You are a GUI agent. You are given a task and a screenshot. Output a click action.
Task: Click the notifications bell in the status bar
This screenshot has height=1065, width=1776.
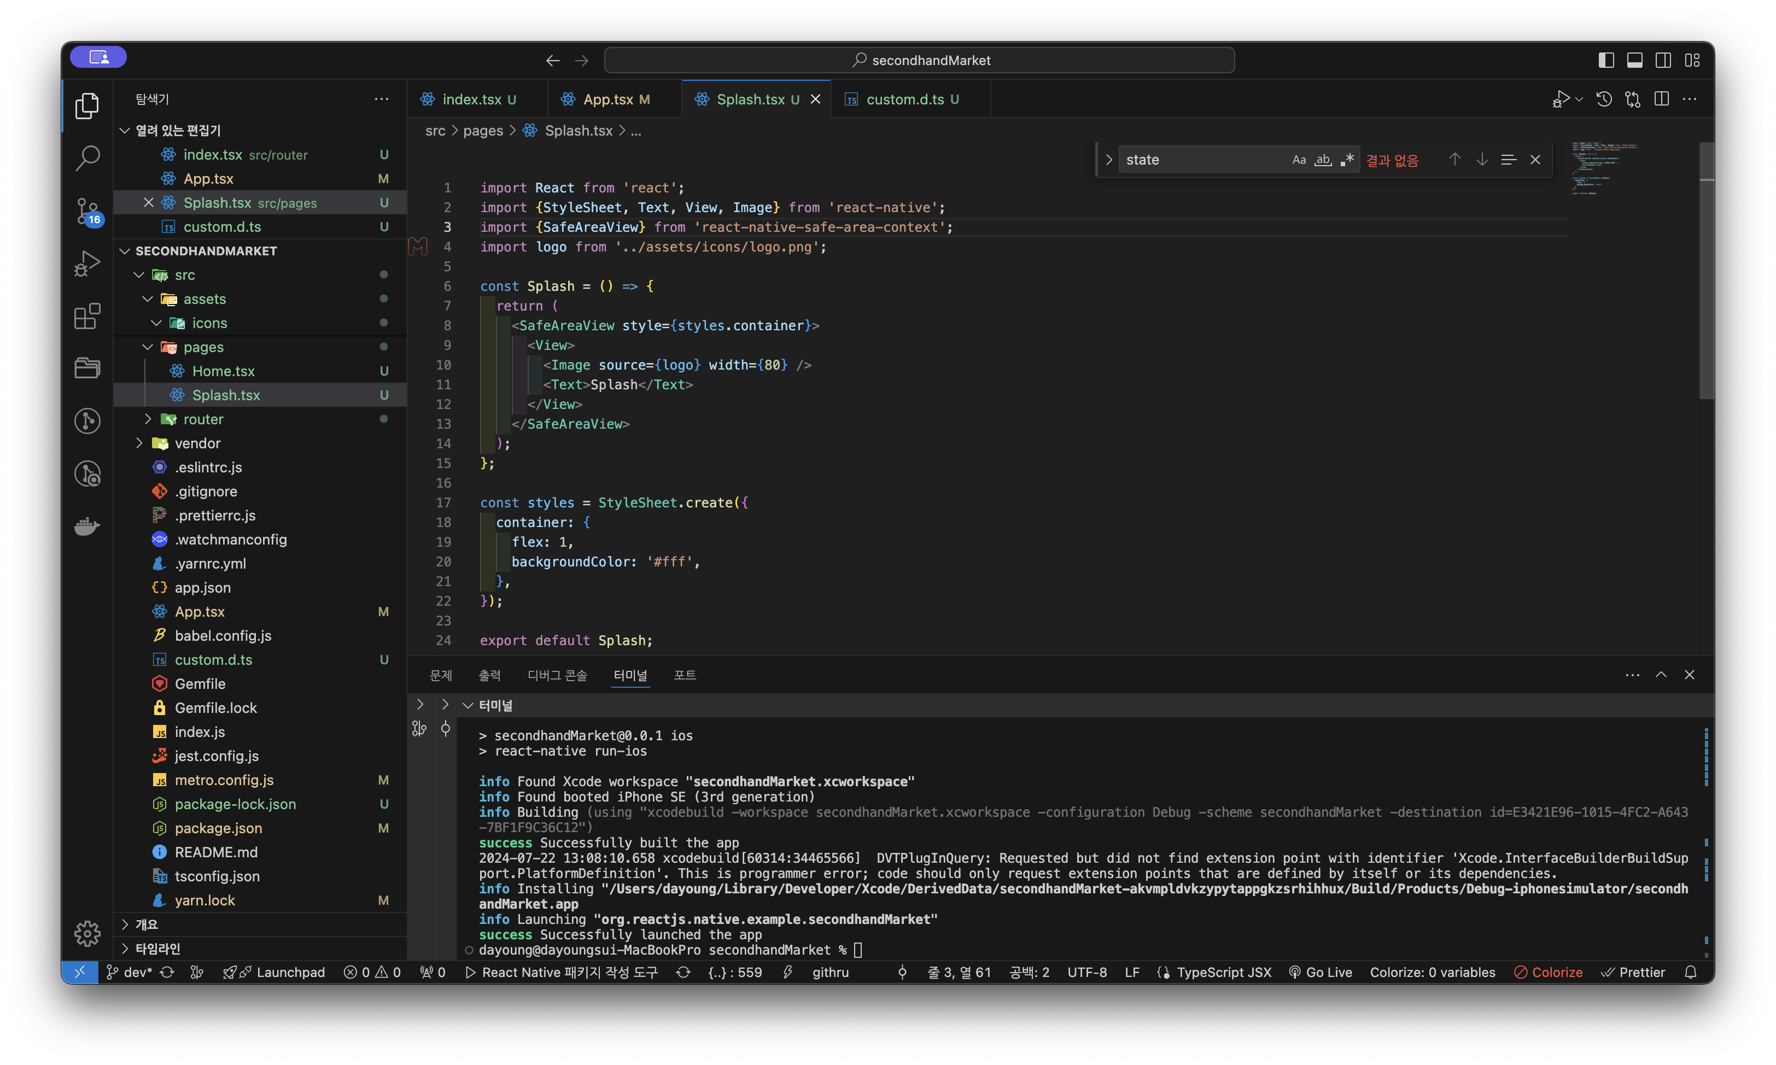(x=1691, y=972)
